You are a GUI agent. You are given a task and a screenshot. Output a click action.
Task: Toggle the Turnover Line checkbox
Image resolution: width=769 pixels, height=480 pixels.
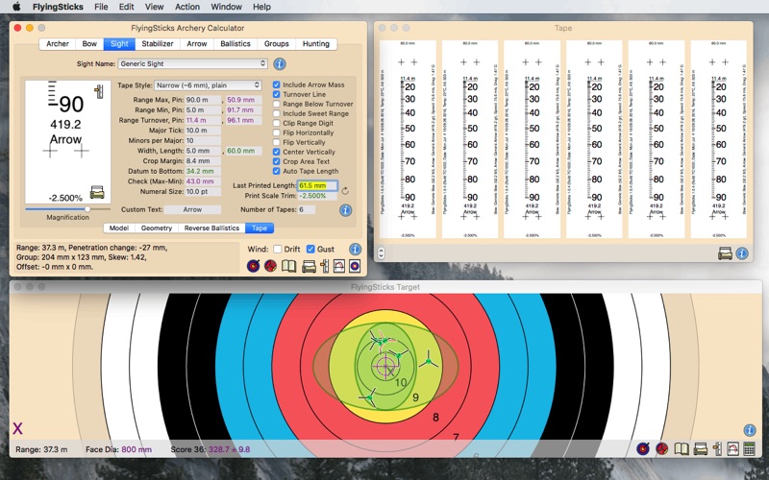[x=277, y=94]
